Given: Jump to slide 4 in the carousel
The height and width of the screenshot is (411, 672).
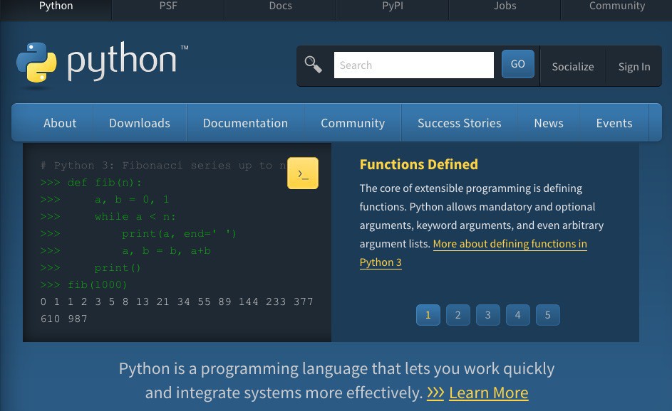Looking at the screenshot, I should pos(517,315).
